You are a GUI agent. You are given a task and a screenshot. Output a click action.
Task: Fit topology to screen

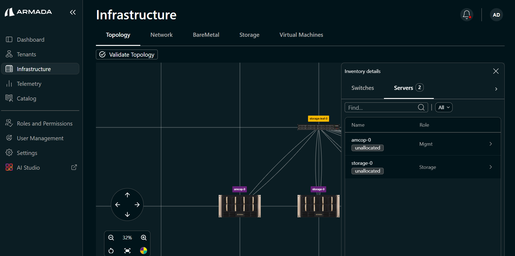click(127, 251)
